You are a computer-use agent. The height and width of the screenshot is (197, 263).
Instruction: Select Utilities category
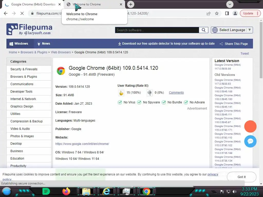click(29, 114)
